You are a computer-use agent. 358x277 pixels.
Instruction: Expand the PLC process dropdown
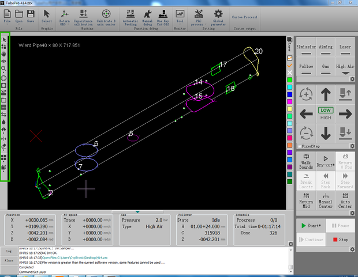point(206,24)
